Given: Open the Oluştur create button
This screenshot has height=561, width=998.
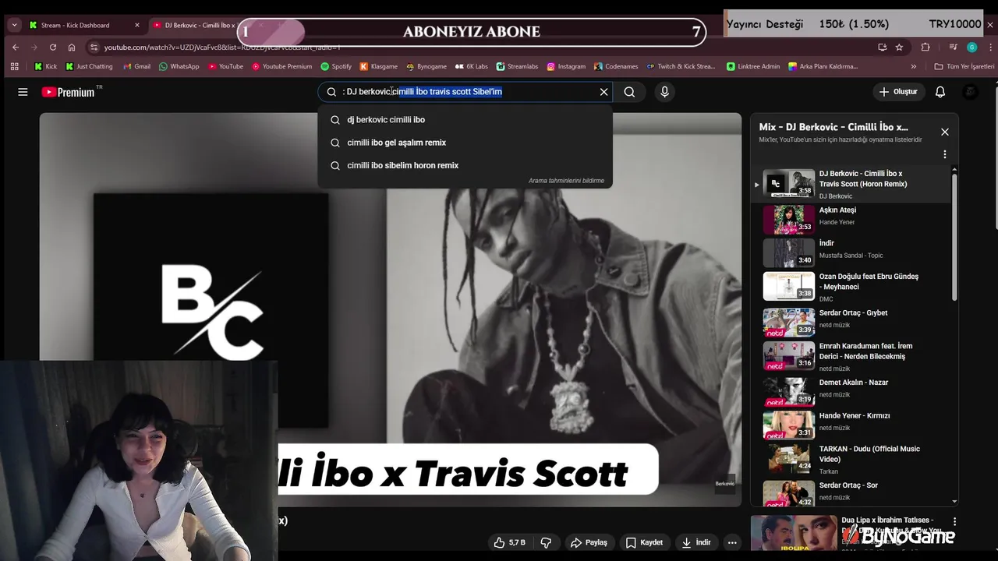Looking at the screenshot, I should [897, 92].
